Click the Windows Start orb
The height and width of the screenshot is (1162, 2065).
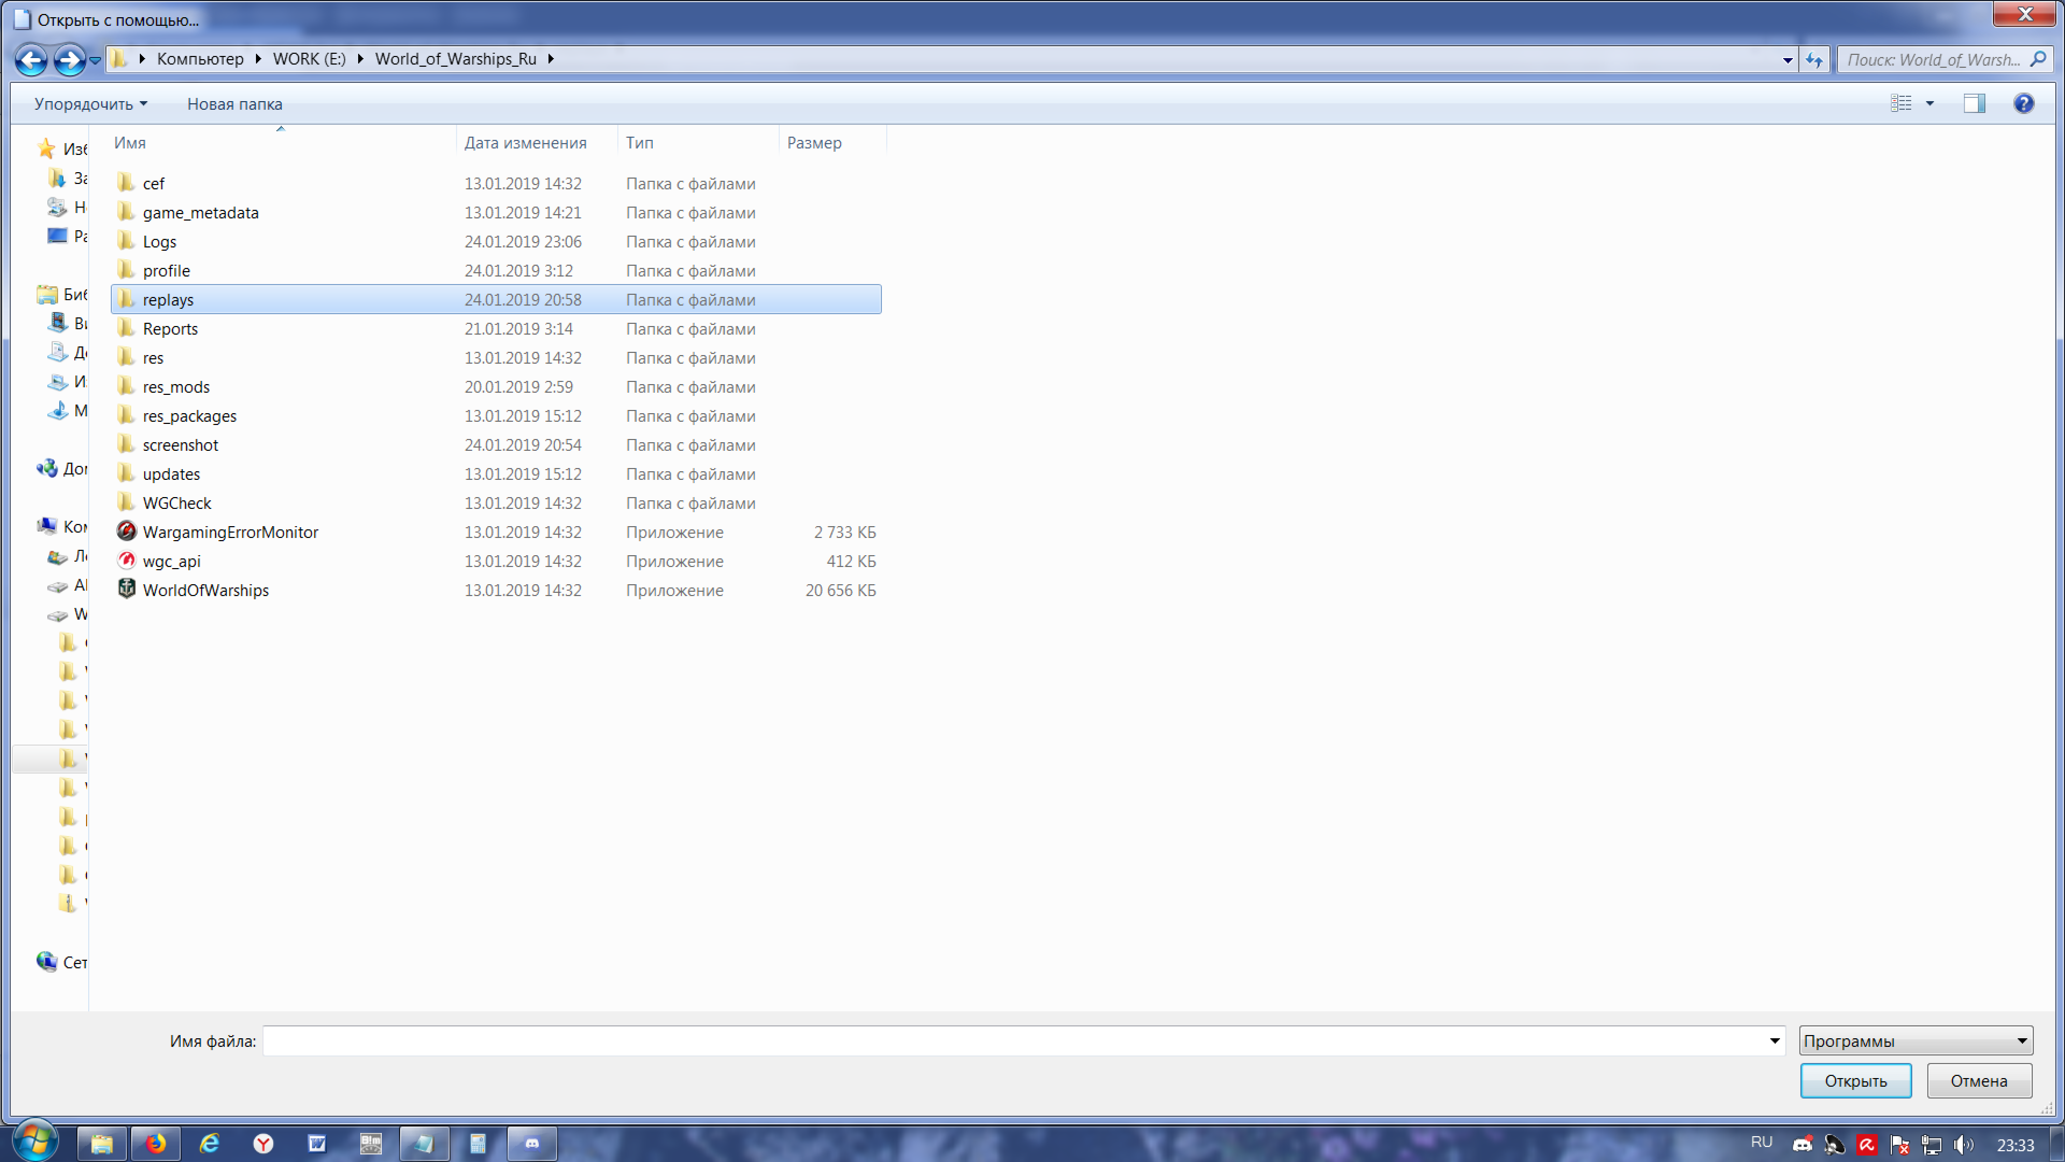click(x=35, y=1140)
